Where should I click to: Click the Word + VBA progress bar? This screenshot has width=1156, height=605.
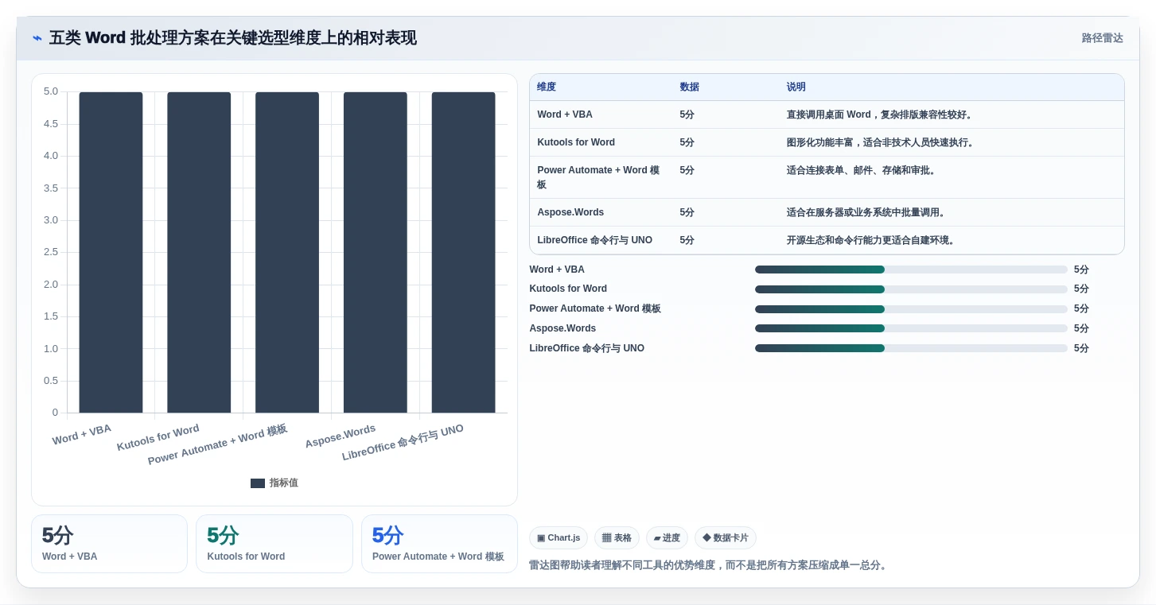(911, 270)
